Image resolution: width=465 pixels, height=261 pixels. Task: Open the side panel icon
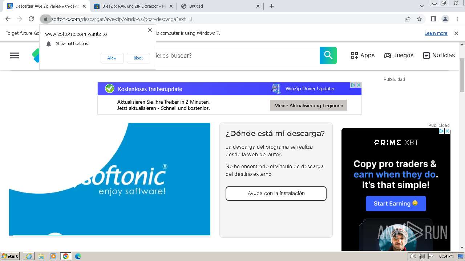tap(433, 19)
